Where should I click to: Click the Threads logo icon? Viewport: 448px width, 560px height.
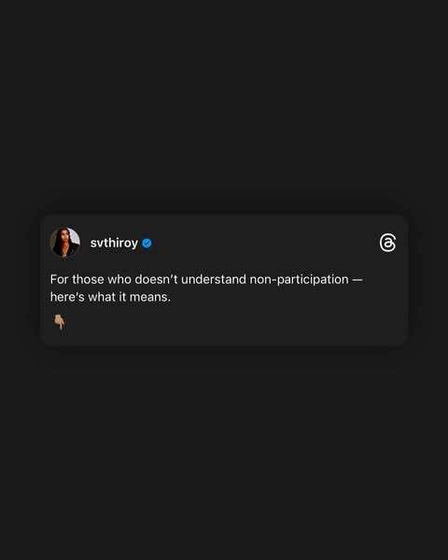tap(387, 243)
